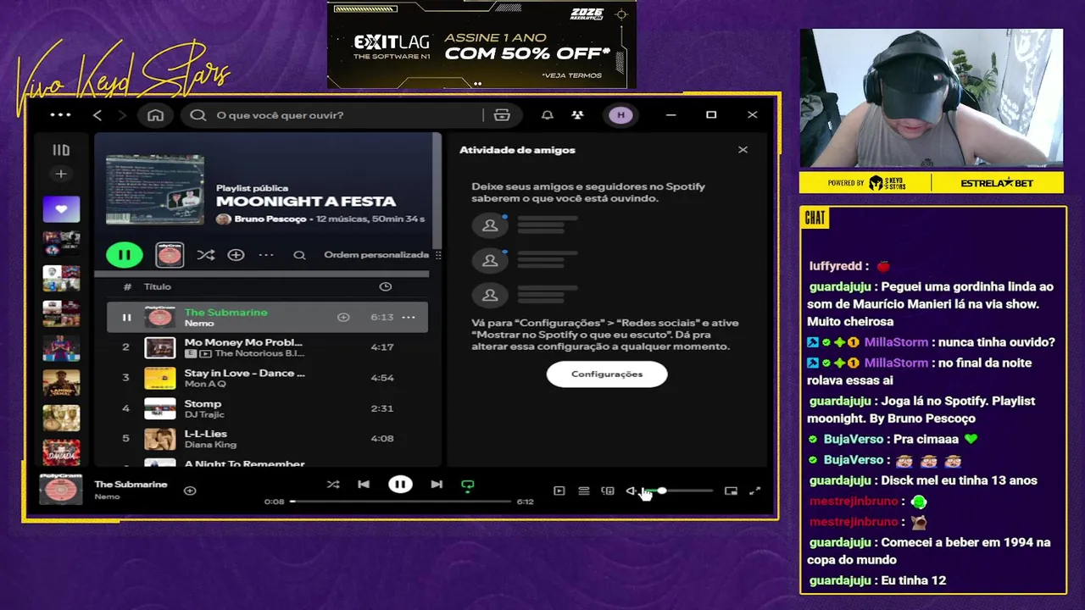Screen dimensions: 1085x610
Task: Open artist DJ Trajic link
Action: click(204, 414)
